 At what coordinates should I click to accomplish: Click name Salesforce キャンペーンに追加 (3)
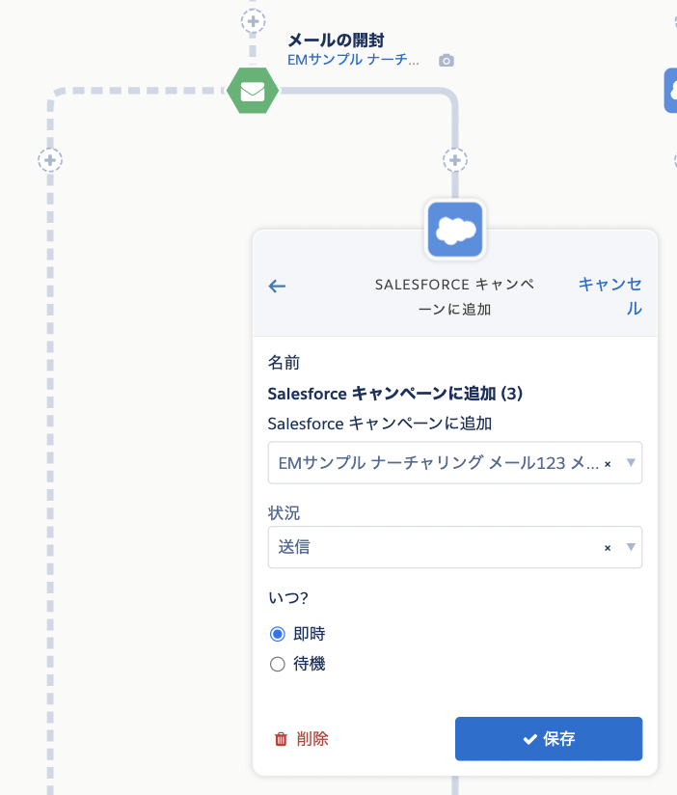click(x=395, y=394)
